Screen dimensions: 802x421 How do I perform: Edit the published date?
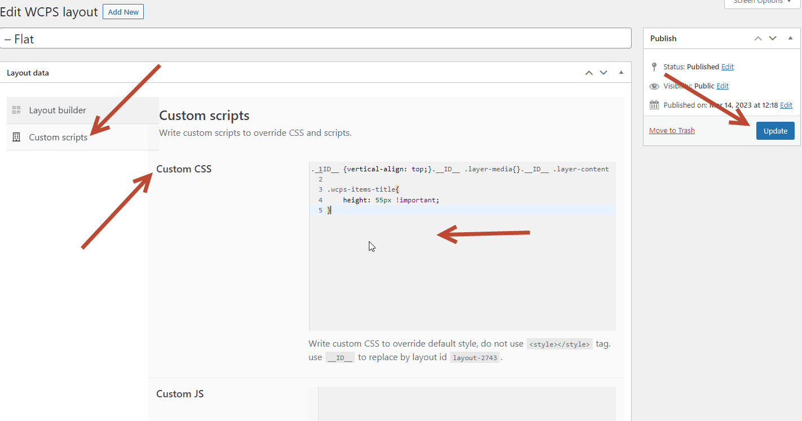coord(786,105)
